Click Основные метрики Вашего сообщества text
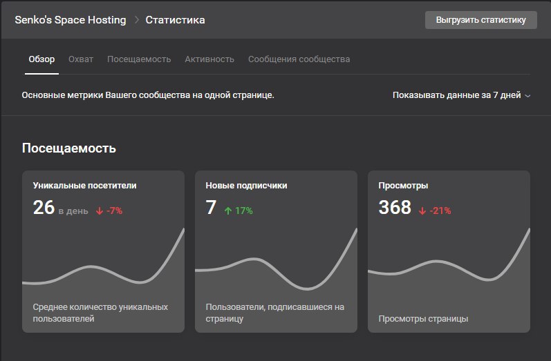 tap(148, 95)
